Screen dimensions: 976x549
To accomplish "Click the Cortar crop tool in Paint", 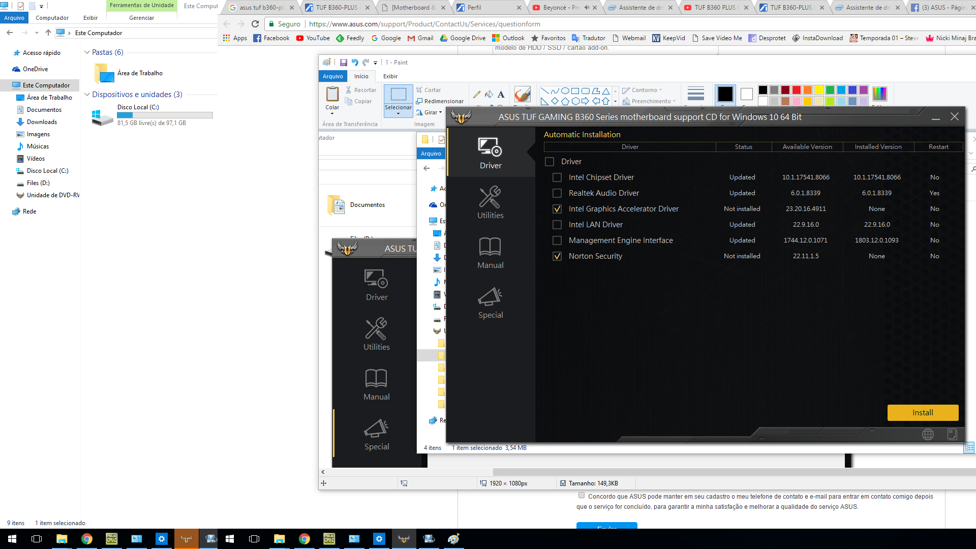I will [429, 90].
